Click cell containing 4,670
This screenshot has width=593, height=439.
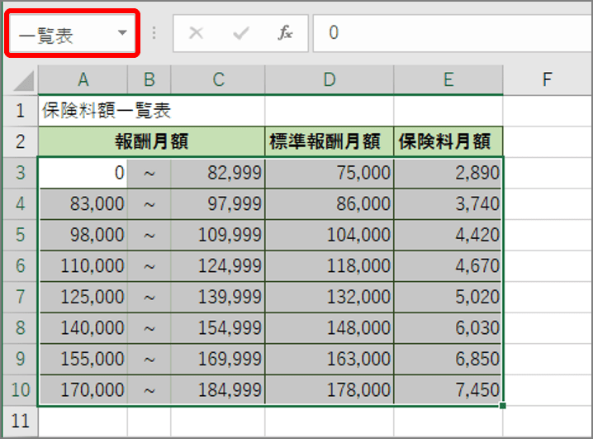coord(448,266)
